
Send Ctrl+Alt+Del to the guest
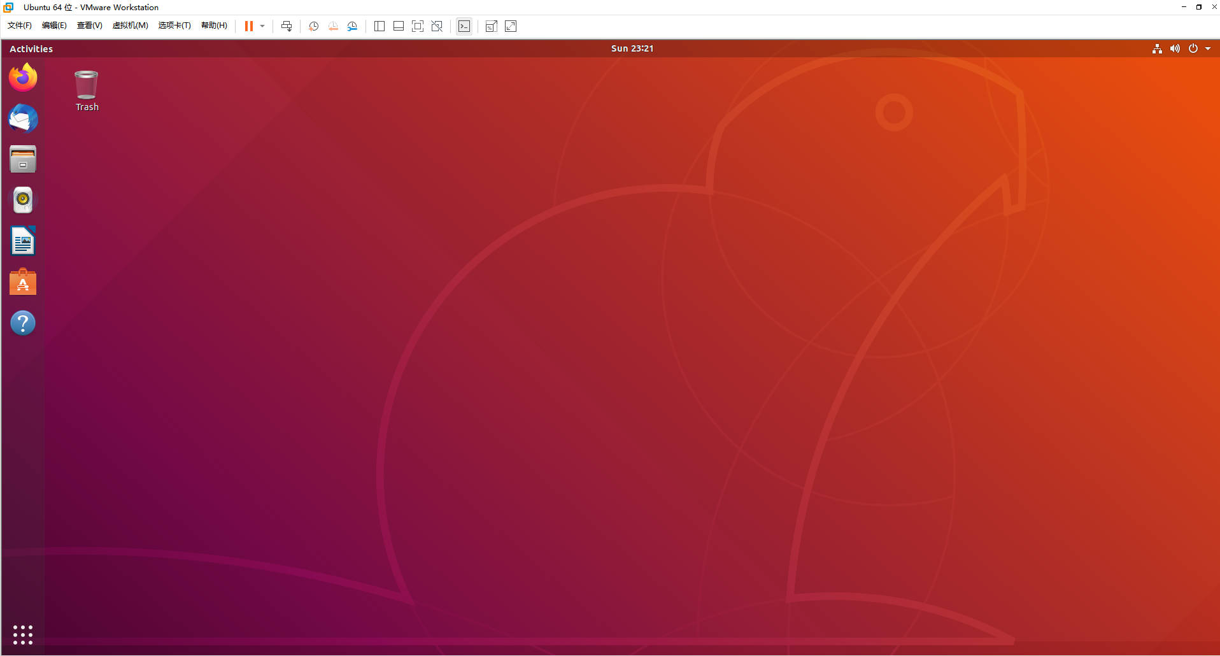pos(287,26)
